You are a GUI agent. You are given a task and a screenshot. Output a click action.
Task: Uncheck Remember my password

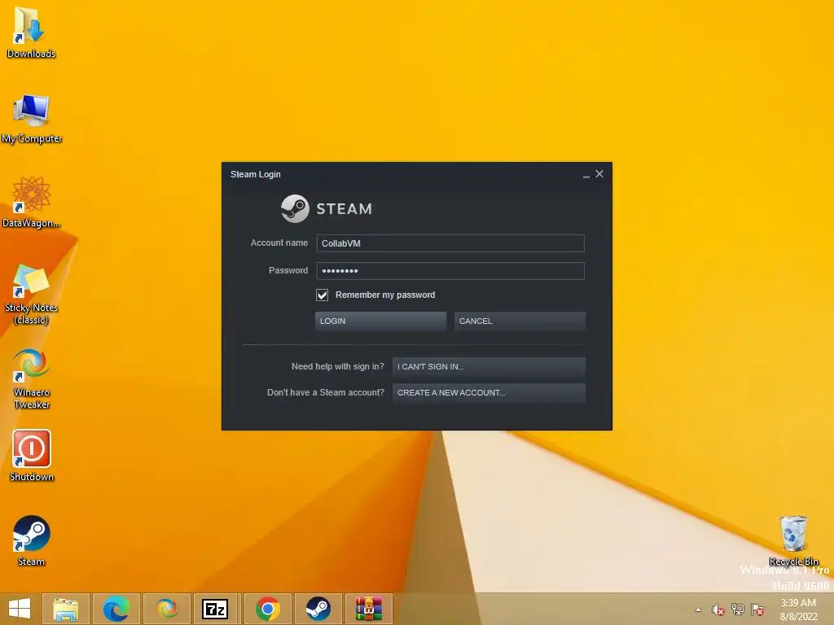tap(322, 295)
